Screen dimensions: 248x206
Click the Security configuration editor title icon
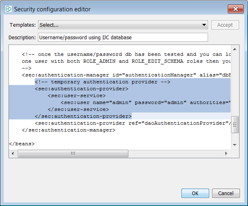tap(8, 9)
